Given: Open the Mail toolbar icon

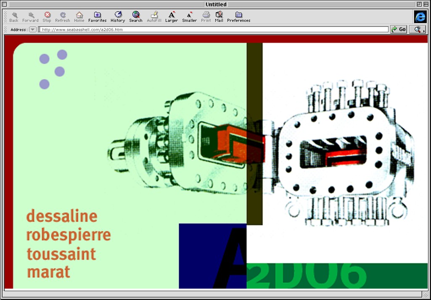Looking at the screenshot, I should (x=219, y=17).
